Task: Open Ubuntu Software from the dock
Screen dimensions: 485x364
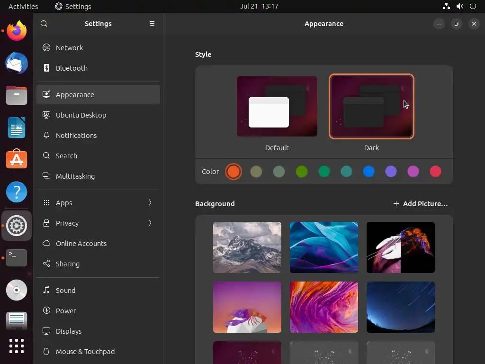Action: pos(17,159)
